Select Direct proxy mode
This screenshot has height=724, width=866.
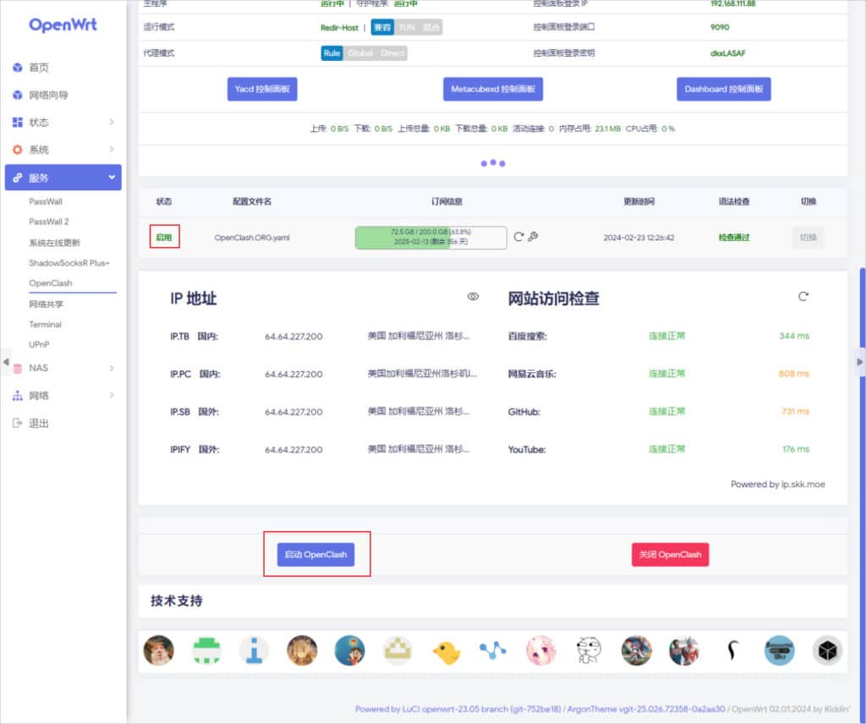click(x=392, y=53)
